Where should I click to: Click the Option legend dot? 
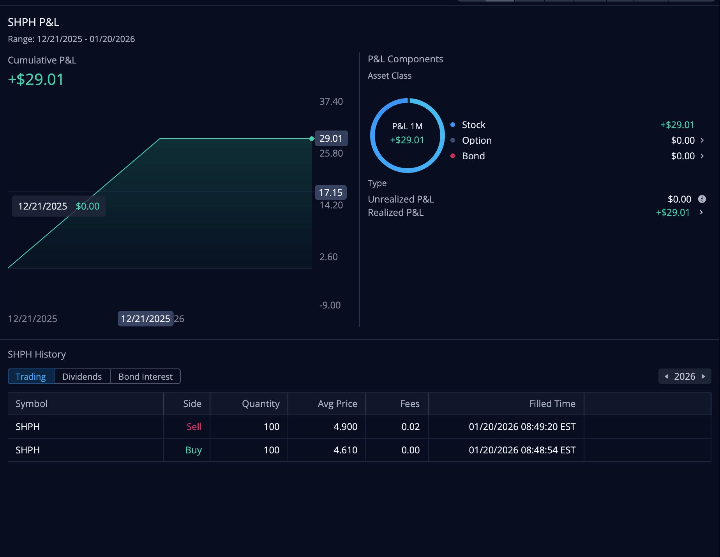453,140
